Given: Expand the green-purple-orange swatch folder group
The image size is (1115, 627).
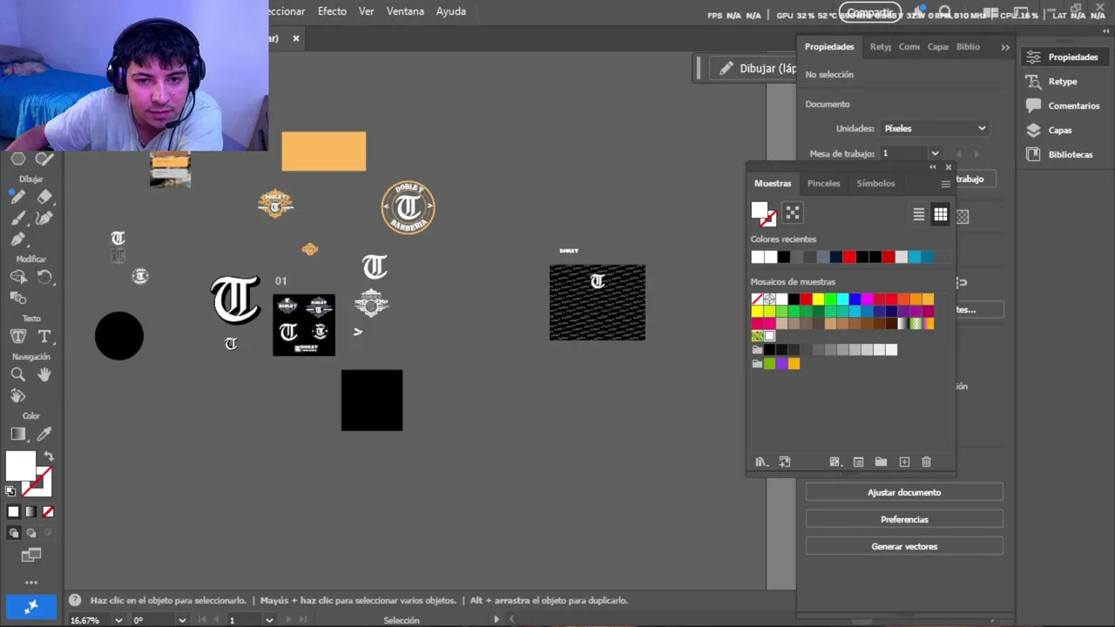Looking at the screenshot, I should [757, 364].
